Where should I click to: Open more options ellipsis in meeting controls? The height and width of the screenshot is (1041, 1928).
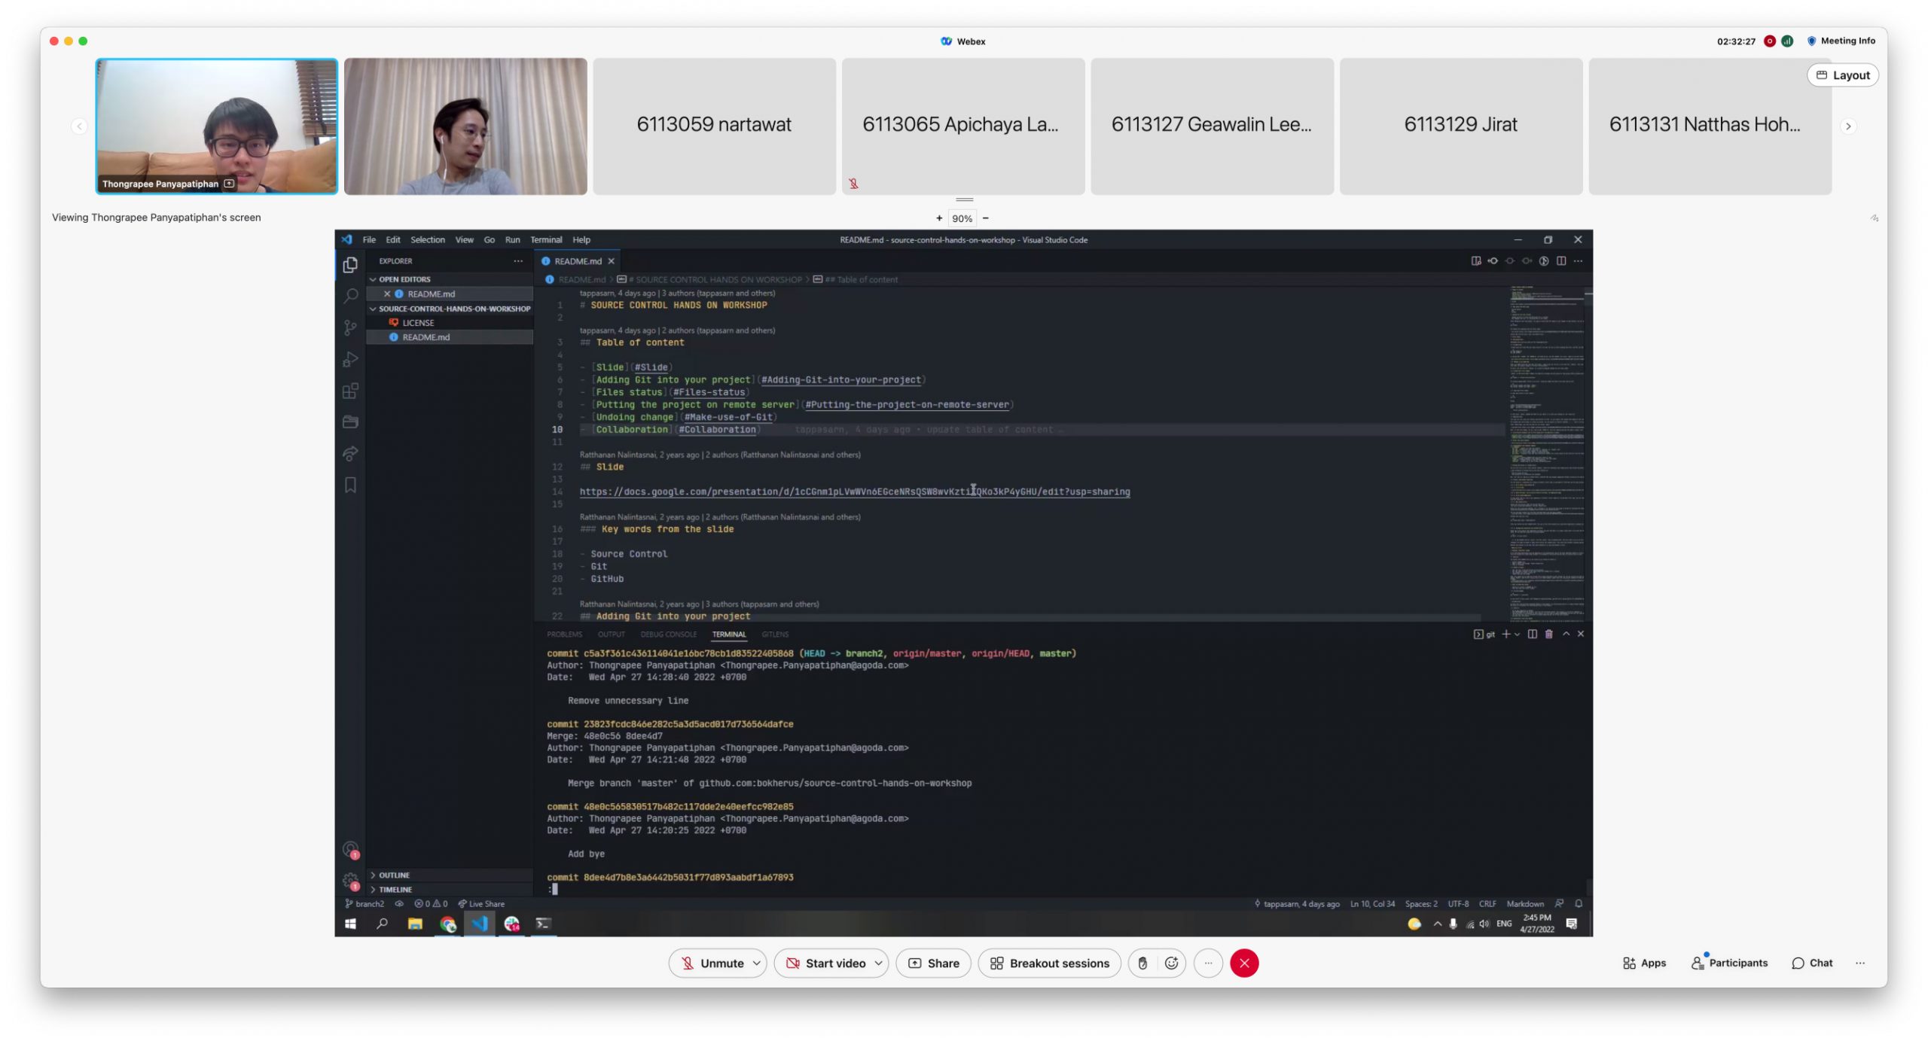click(x=1208, y=963)
